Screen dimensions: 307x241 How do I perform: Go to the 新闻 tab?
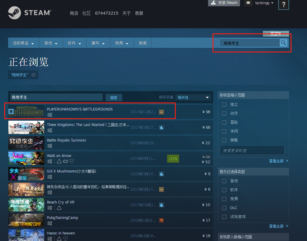point(143,43)
